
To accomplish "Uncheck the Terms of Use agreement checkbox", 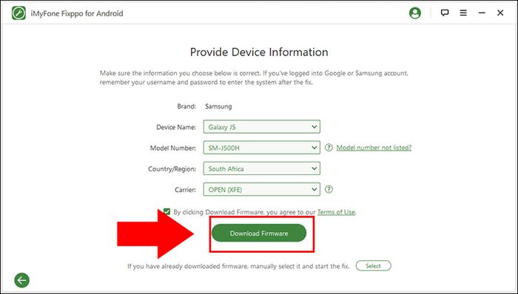I will click(166, 211).
